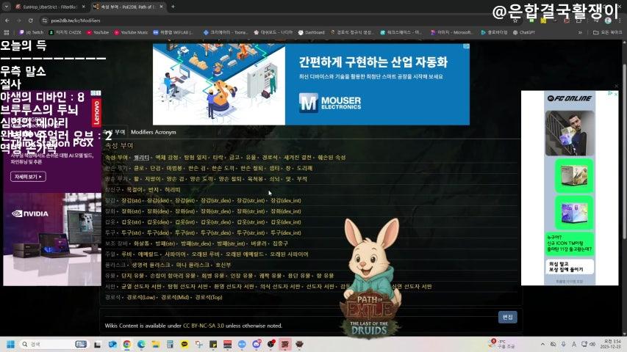Open the taskbar weather widget
Viewport: 627px width, 352px height.
503,344
